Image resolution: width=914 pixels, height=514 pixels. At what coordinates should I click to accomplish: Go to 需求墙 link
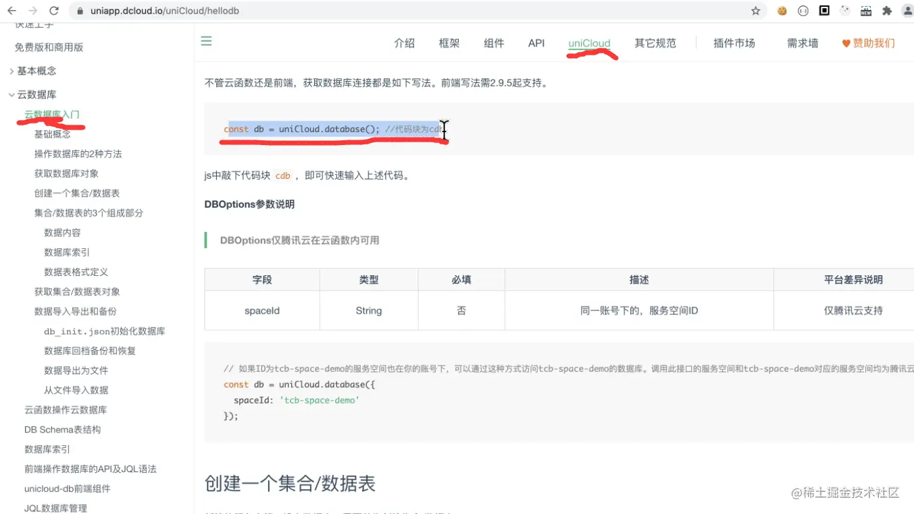click(x=803, y=43)
